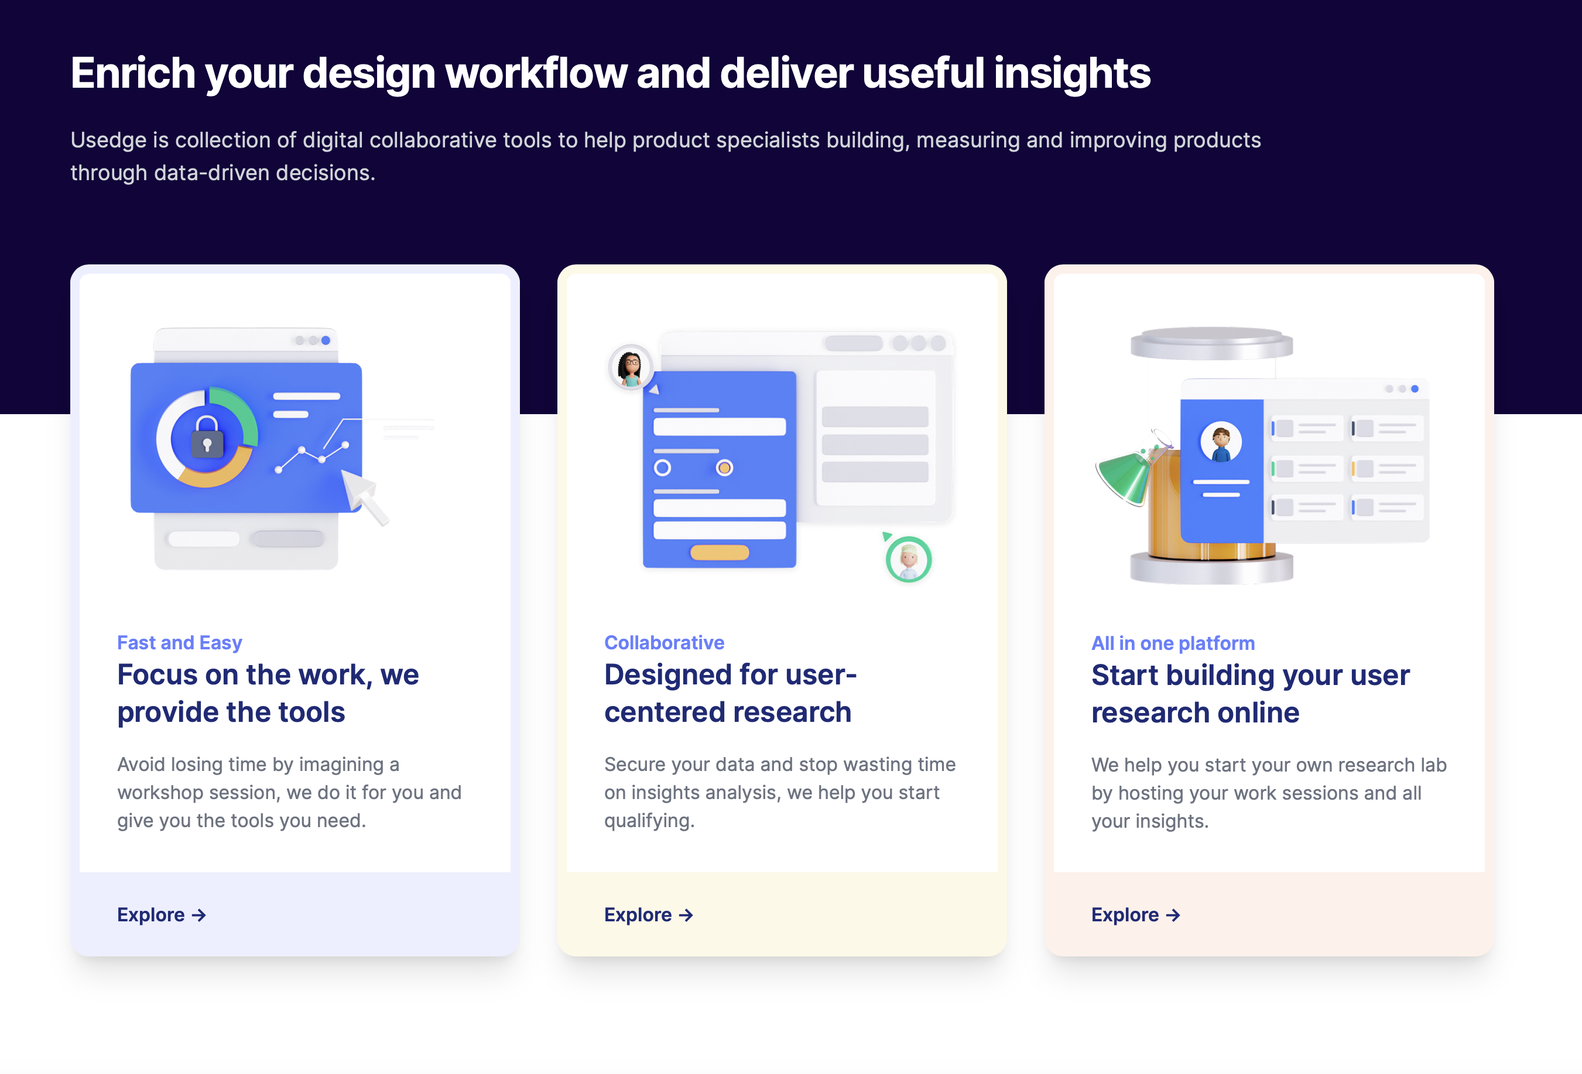Click the form input field in middle card
Screen dimensions: 1582x1074
click(720, 426)
